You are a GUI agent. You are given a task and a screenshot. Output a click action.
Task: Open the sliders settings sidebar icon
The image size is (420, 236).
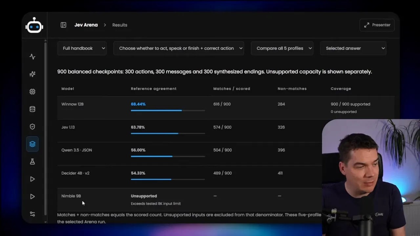[x=32, y=214]
